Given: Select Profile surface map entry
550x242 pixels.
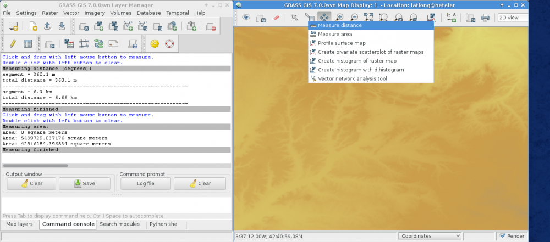Looking at the screenshot, I should (x=371, y=43).
